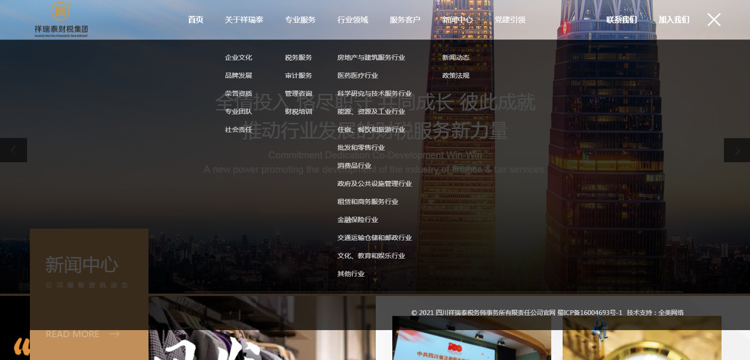Close the expanded navigation menu with the X icon

tap(714, 19)
